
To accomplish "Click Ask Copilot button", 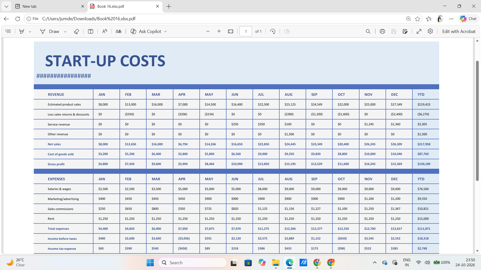I will [x=146, y=31].
